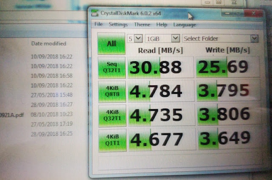Screen dimensions: 272x180
Task: Select the 0921A.pdf file in Explorer
Action: click(x=12, y=115)
